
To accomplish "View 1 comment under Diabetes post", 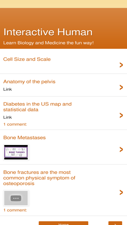I will [15, 124].
